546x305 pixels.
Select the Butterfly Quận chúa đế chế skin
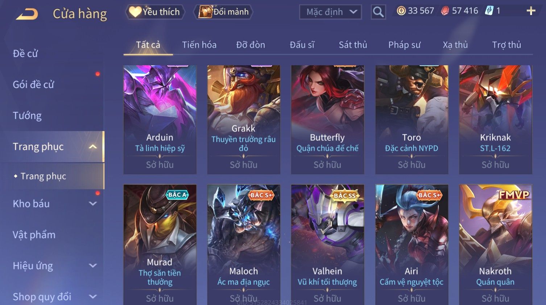(x=327, y=120)
